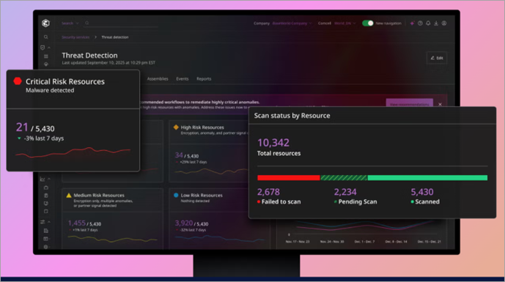
Task: Click the Scanned legend label
Action: (x=427, y=202)
